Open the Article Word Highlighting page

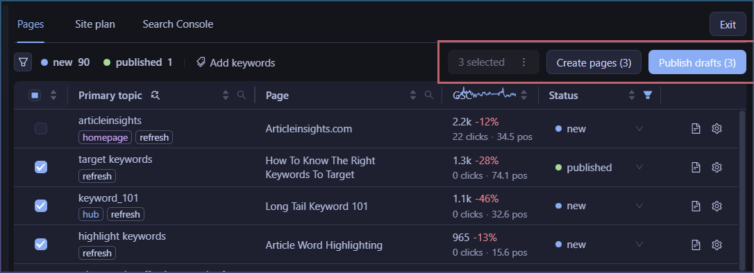tap(324, 245)
